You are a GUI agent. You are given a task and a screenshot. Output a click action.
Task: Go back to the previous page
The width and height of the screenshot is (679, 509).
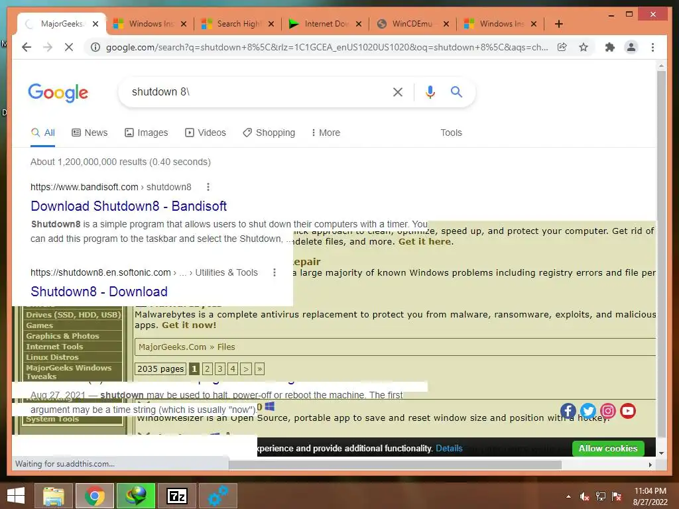tap(27, 47)
